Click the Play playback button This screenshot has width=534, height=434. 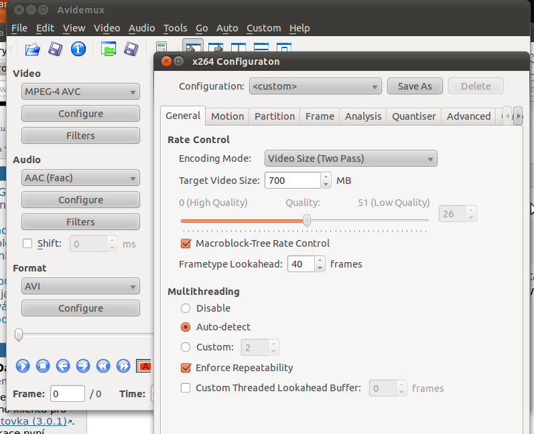[x=23, y=366]
